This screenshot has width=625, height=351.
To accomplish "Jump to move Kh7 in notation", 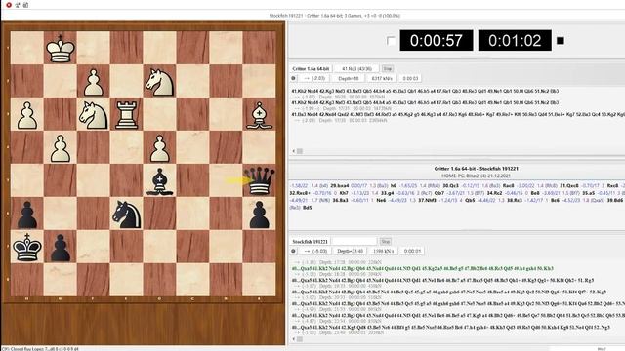I will point(344,193).
